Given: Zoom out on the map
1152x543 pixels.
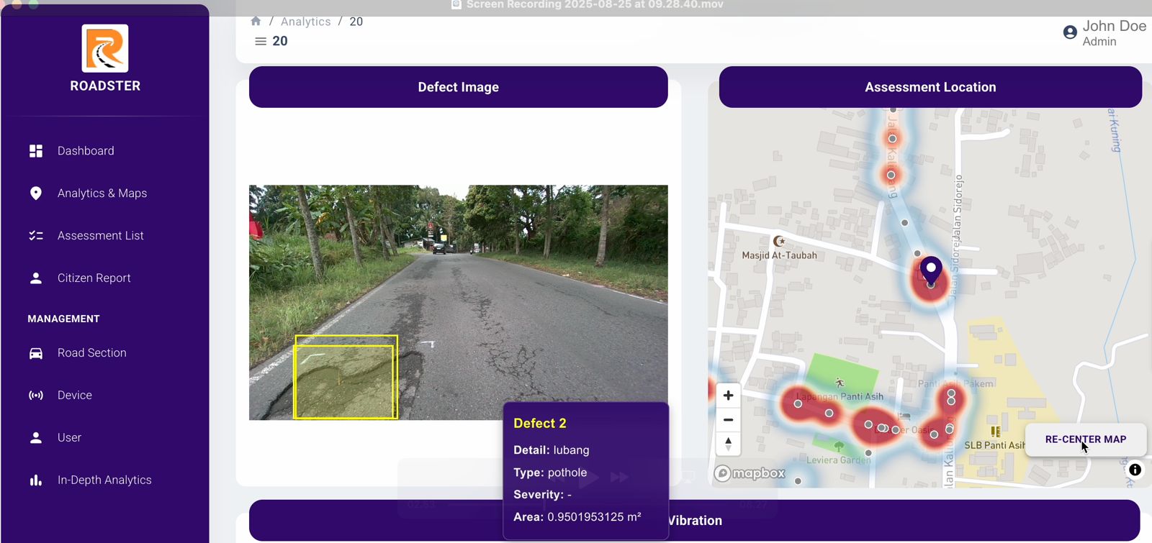Looking at the screenshot, I should 728,420.
